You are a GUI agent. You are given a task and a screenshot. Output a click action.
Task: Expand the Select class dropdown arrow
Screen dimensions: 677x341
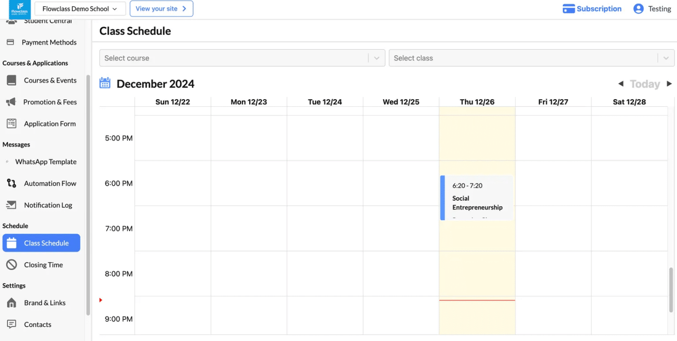[666, 58]
